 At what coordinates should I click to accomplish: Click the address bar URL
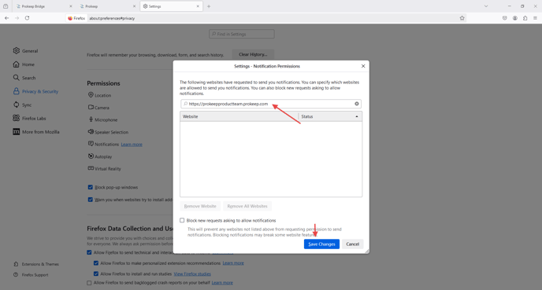(x=112, y=18)
